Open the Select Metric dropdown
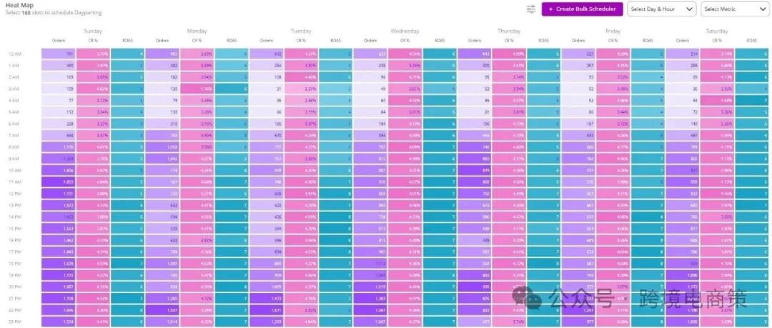 736,9
